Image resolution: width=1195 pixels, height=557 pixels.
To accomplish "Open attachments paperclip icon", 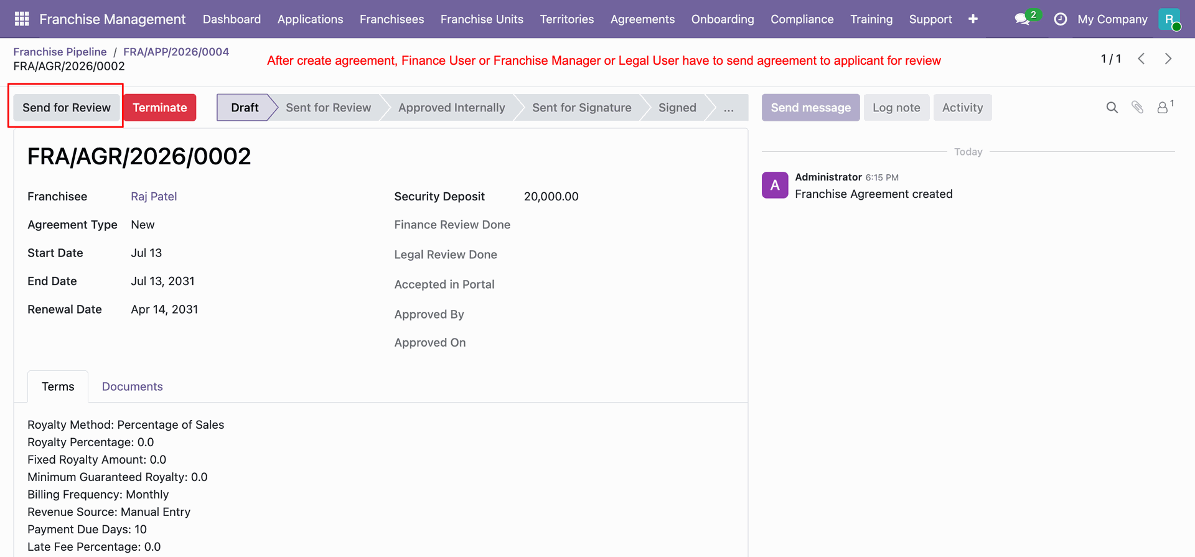I will pos(1137,108).
